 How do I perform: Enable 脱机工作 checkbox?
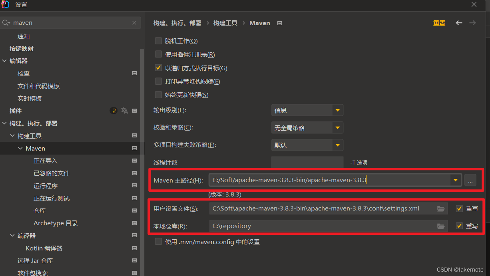coord(158,41)
